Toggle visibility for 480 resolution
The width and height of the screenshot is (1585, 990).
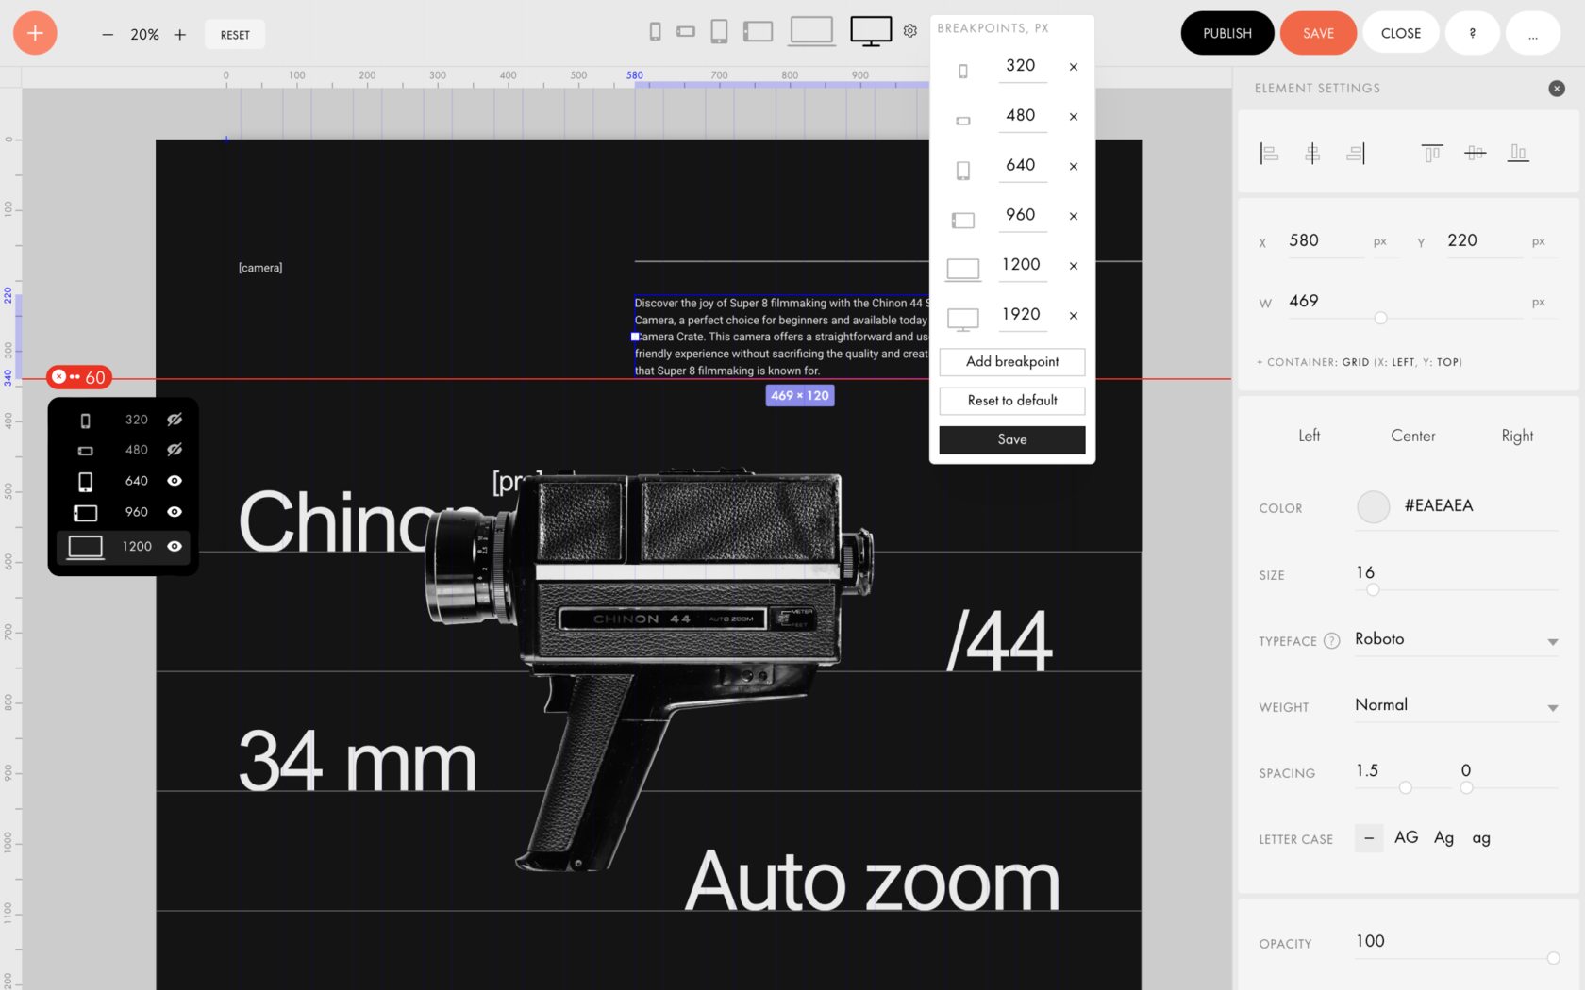tap(175, 450)
